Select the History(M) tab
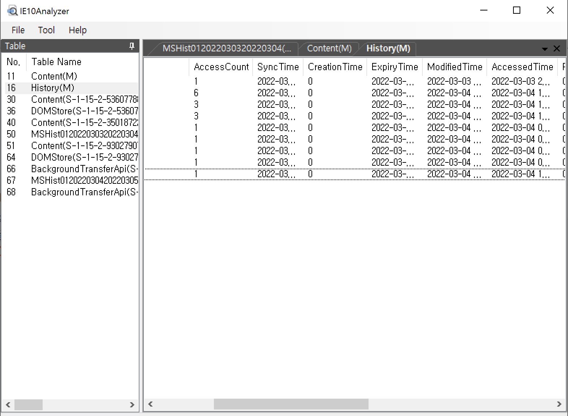568x416 pixels. 388,48
